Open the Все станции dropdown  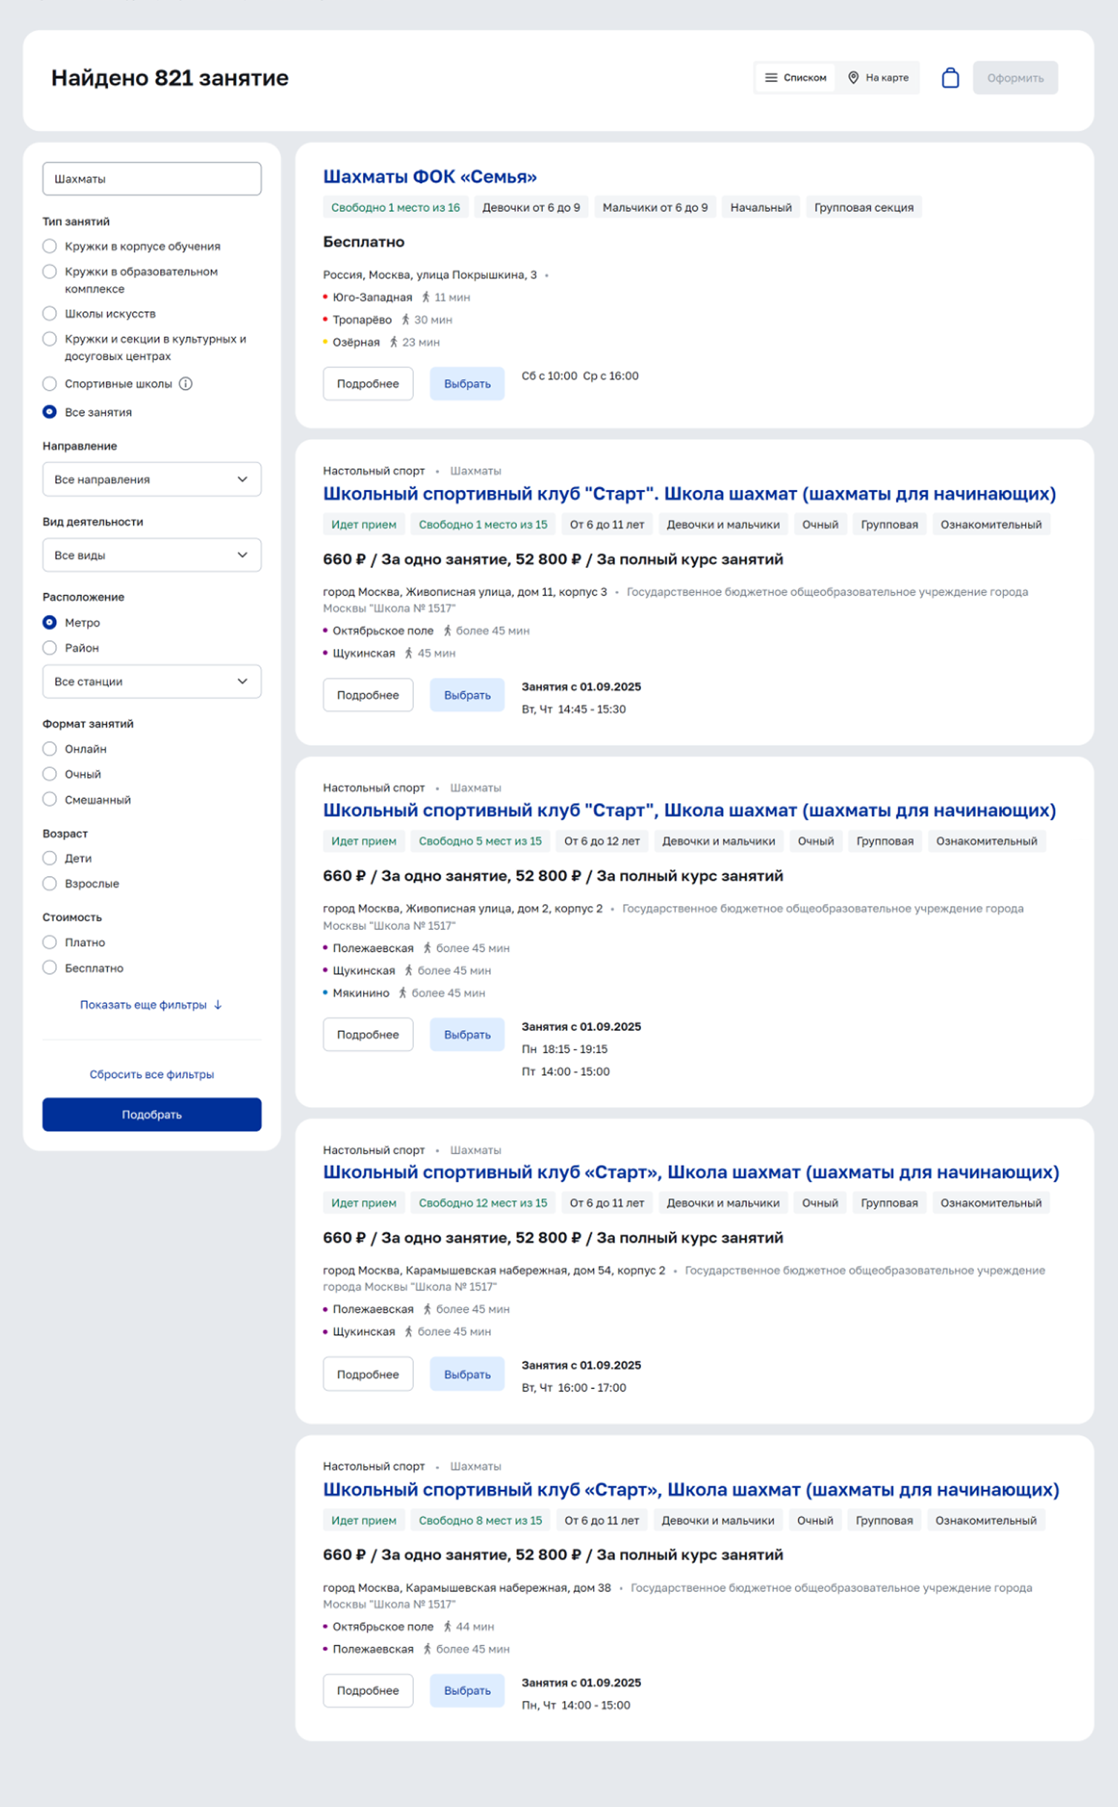pos(152,682)
